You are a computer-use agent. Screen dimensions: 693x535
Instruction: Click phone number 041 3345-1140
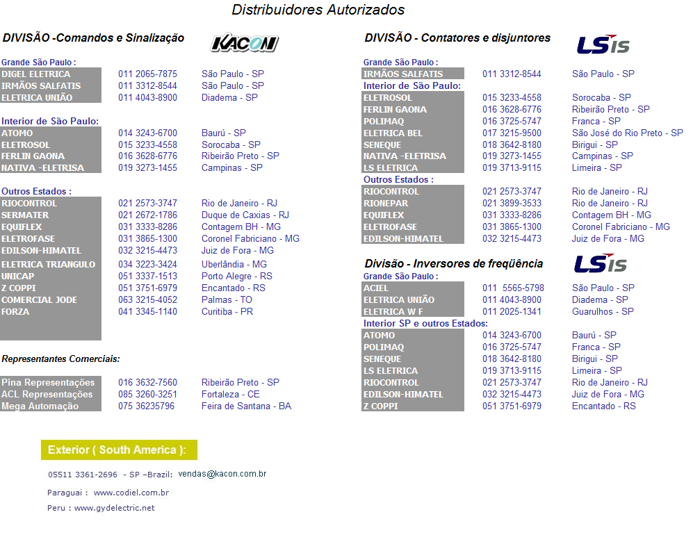click(147, 311)
